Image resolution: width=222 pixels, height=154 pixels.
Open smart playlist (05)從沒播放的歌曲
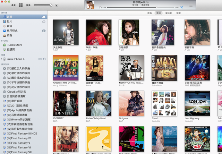24,87
